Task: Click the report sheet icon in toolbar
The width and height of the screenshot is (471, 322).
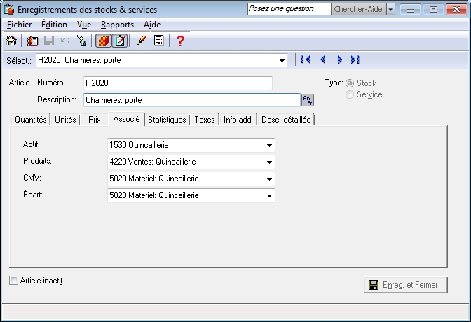Action: (159, 41)
